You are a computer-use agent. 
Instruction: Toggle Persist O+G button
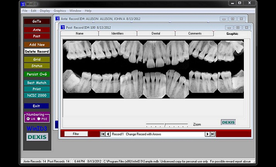pyautogui.click(x=37, y=74)
